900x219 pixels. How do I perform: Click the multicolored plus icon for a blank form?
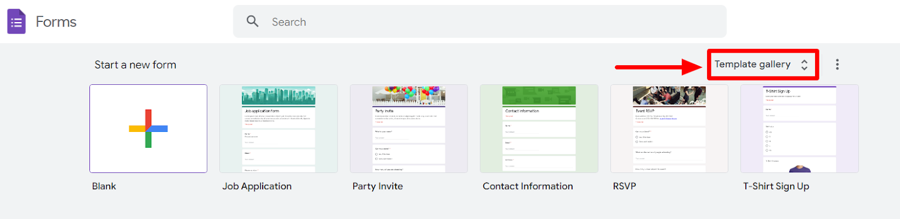[x=148, y=129]
